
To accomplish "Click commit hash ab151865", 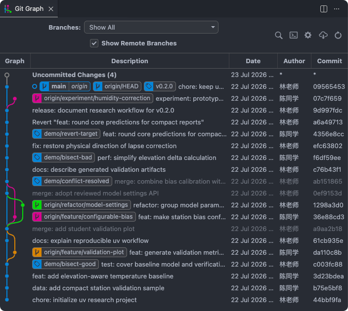I will pos(328,182).
